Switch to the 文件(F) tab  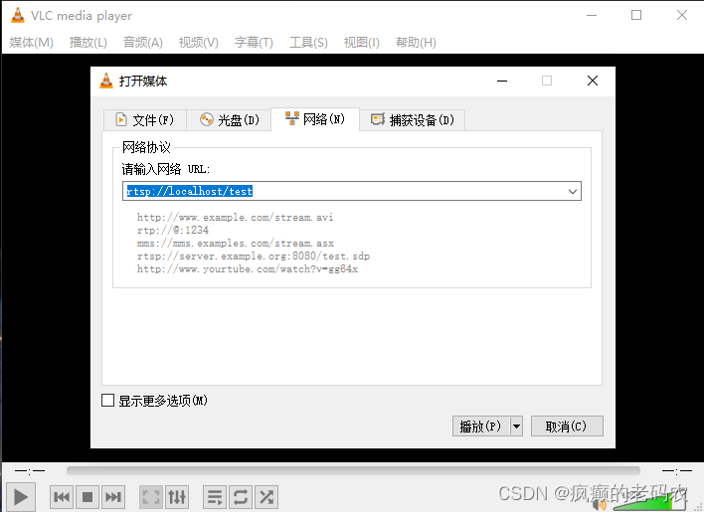tap(144, 120)
